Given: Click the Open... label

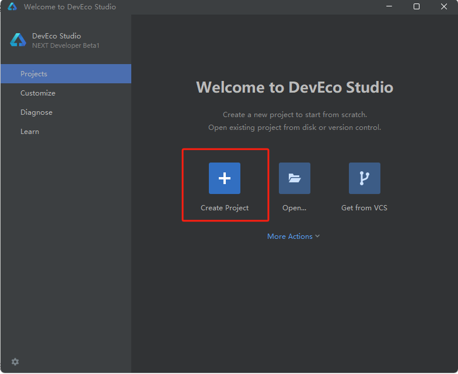Looking at the screenshot, I should pos(295,208).
